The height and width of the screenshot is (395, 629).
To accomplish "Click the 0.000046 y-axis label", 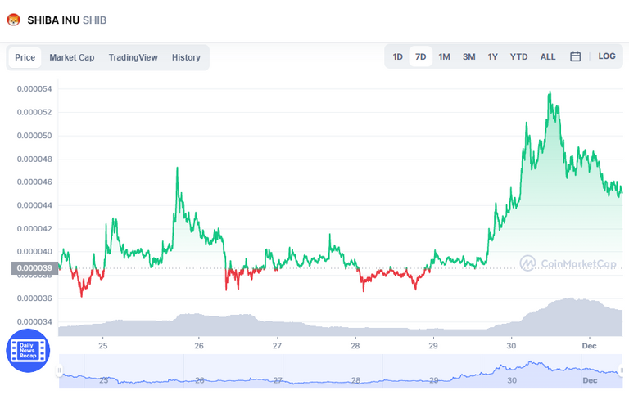I will (x=34, y=182).
